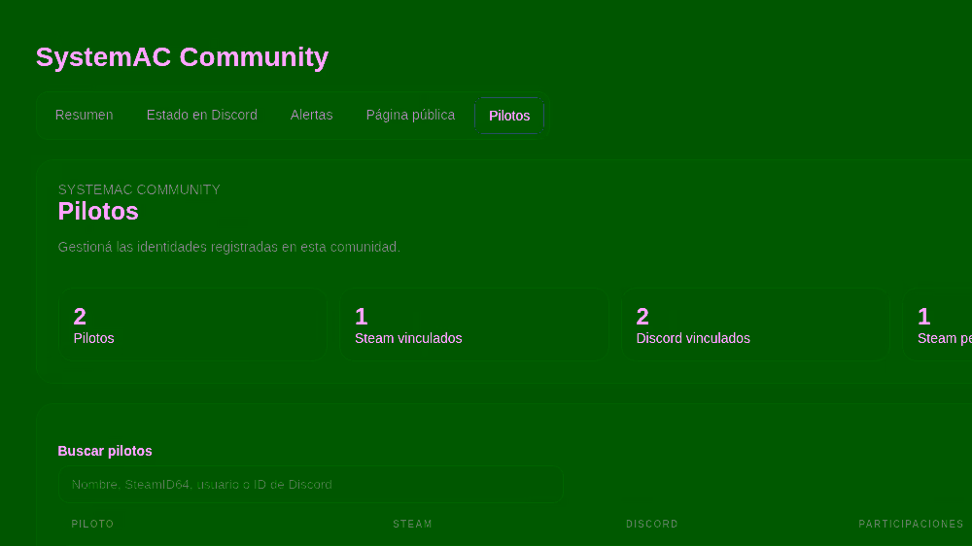Viewport: 972px width, 546px height.
Task: Click the PILOTO column header
Action: [92, 525]
